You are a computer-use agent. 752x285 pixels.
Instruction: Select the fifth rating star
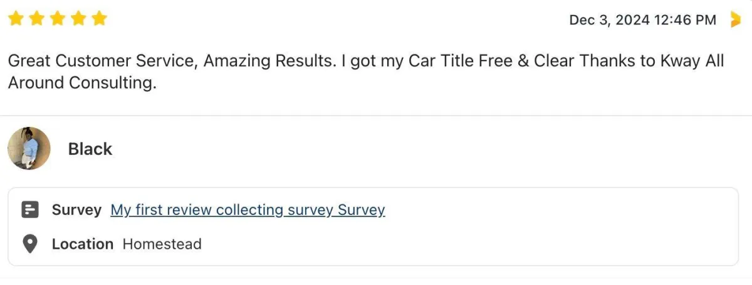(x=99, y=19)
